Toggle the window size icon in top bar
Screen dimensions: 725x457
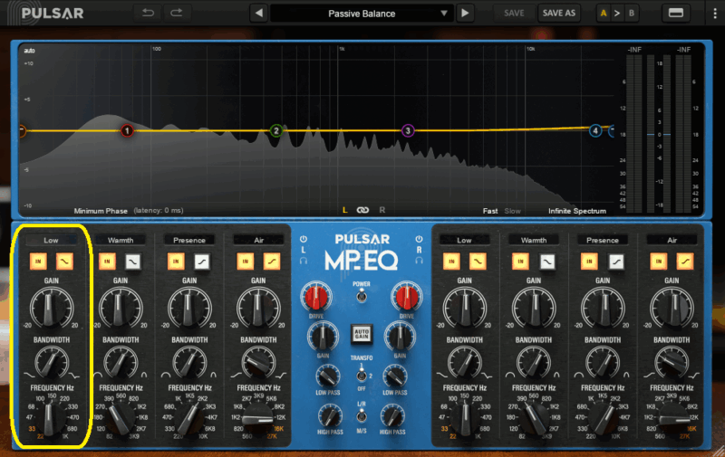pos(675,13)
